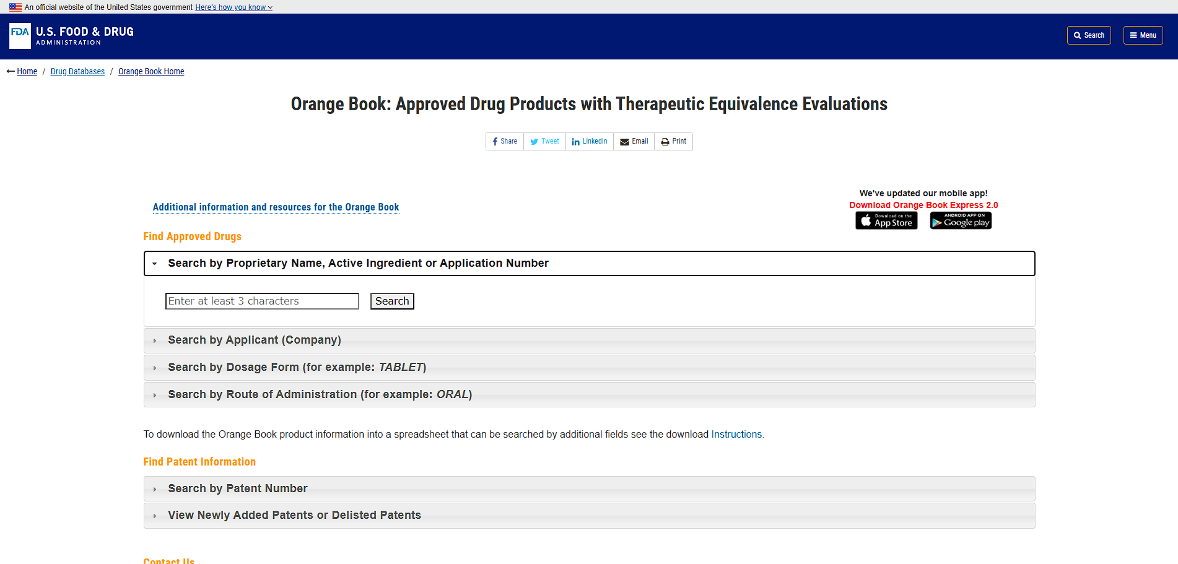Open Google Play download badge
This screenshot has height=564, width=1178.
pos(960,221)
